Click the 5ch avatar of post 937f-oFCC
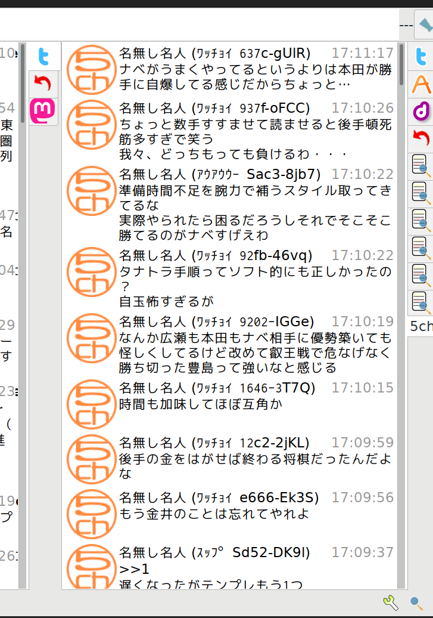The height and width of the screenshot is (618, 433). point(91,125)
